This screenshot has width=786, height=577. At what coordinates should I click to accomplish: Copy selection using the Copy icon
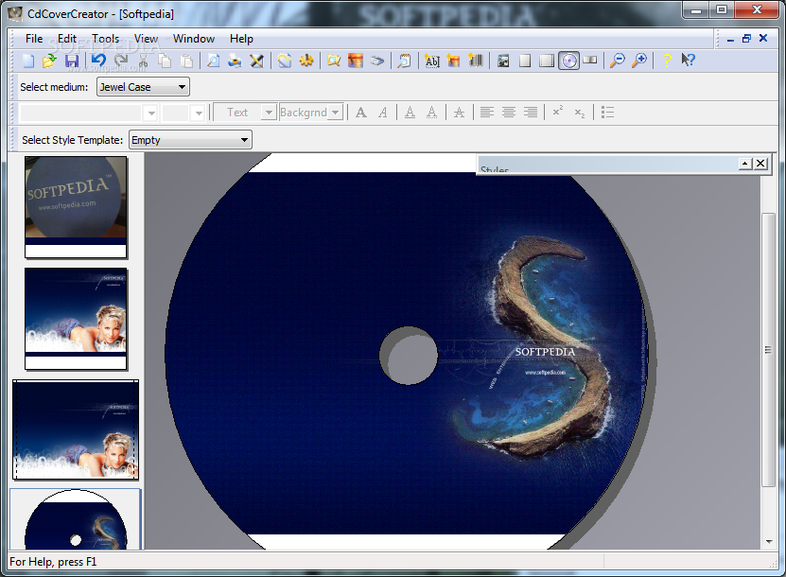tap(165, 61)
